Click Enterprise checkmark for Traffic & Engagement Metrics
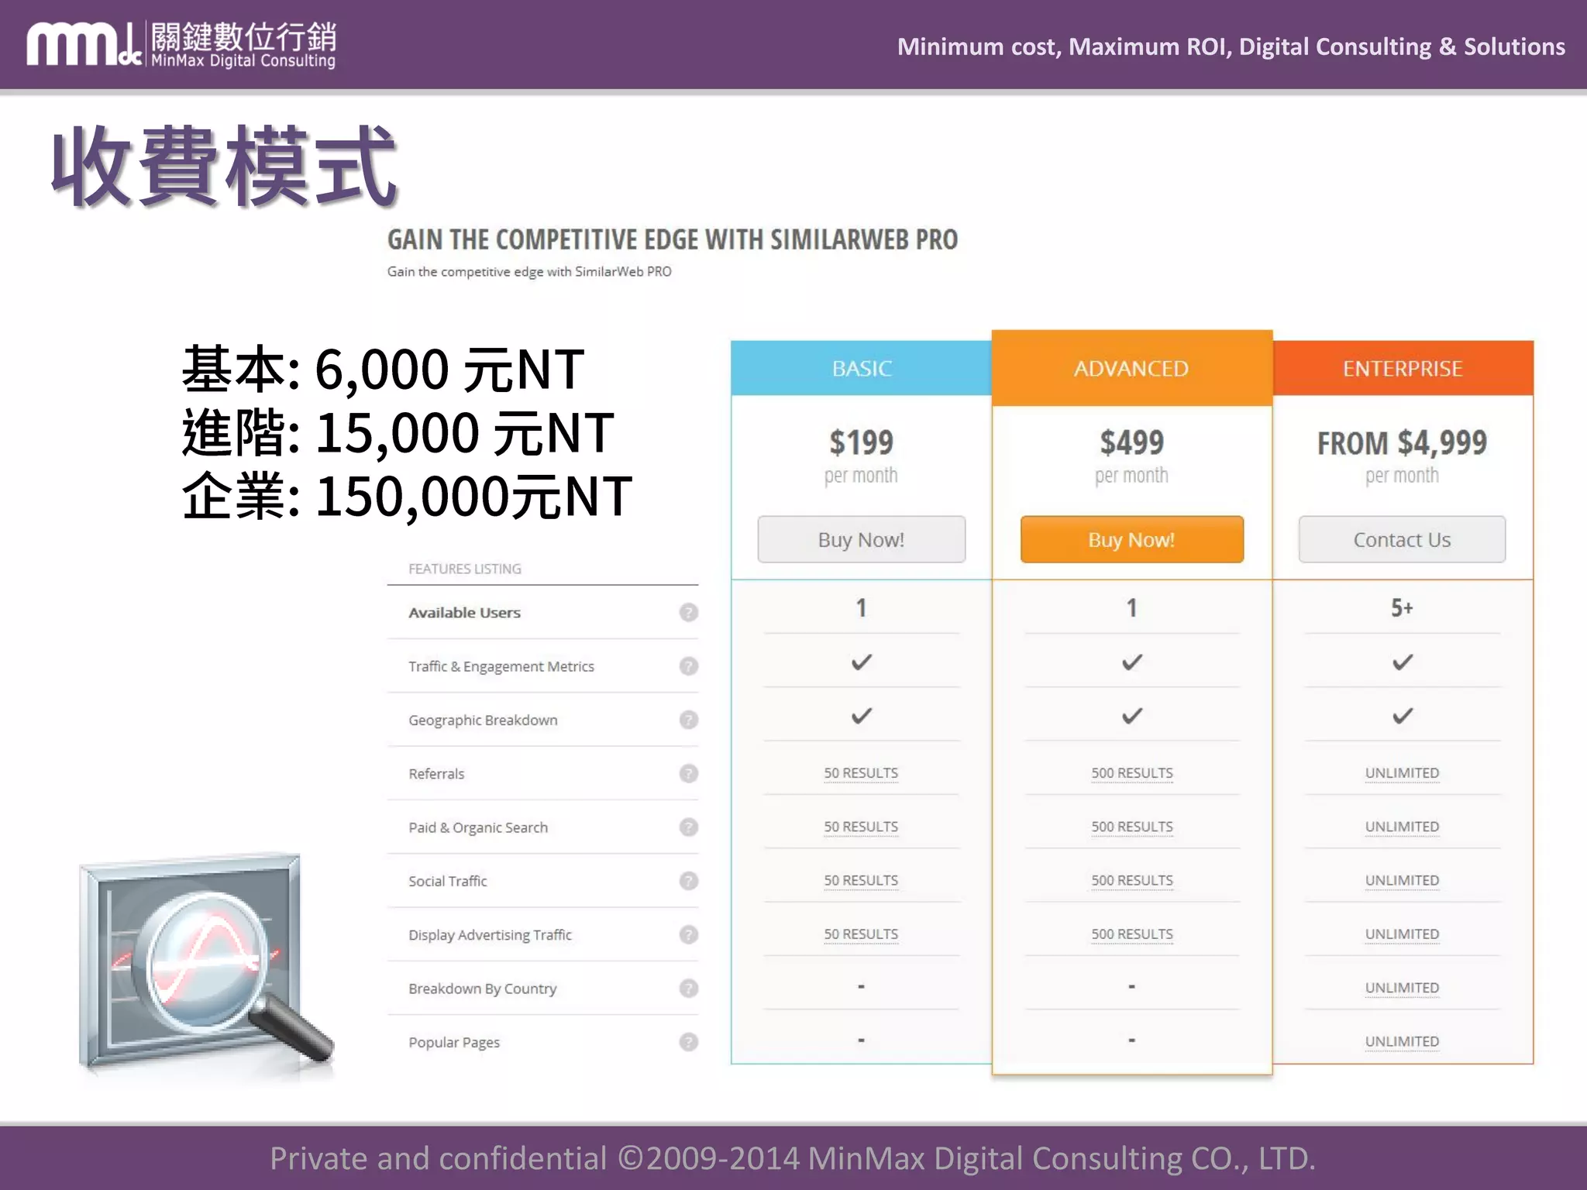1587x1190 pixels. 1402,662
